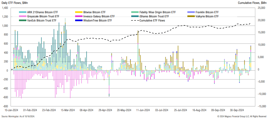Click the Source: Morningstar footnote text
This screenshot has height=118, width=268.
(19, 116)
